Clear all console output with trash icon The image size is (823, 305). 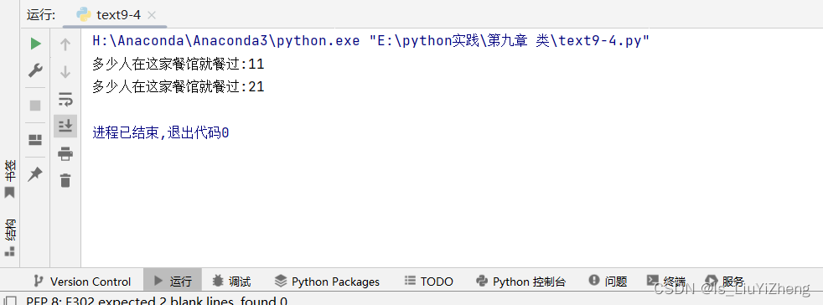(x=65, y=181)
